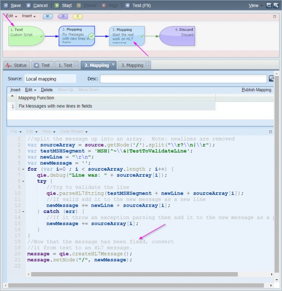Close the 2. Mapping tab
This screenshot has width=282, height=291.
113,64
